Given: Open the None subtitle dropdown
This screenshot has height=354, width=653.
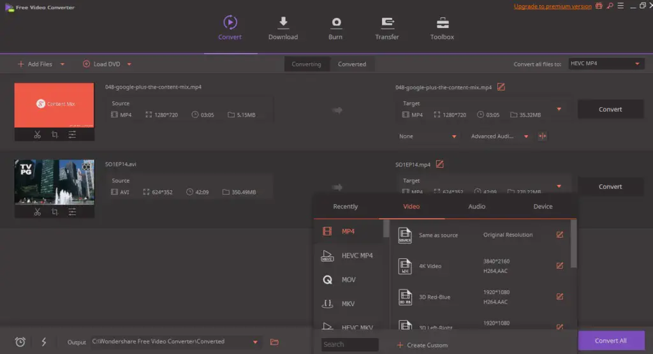Looking at the screenshot, I should coord(428,136).
